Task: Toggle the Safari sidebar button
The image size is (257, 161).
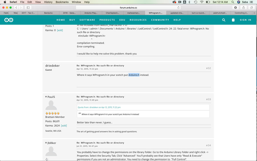Action: 28,7
